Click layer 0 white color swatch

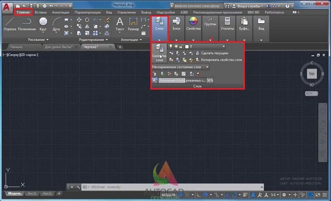tap(187, 46)
